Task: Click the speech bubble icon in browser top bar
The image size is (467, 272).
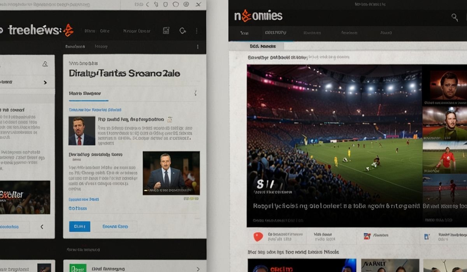Action: [176, 4]
